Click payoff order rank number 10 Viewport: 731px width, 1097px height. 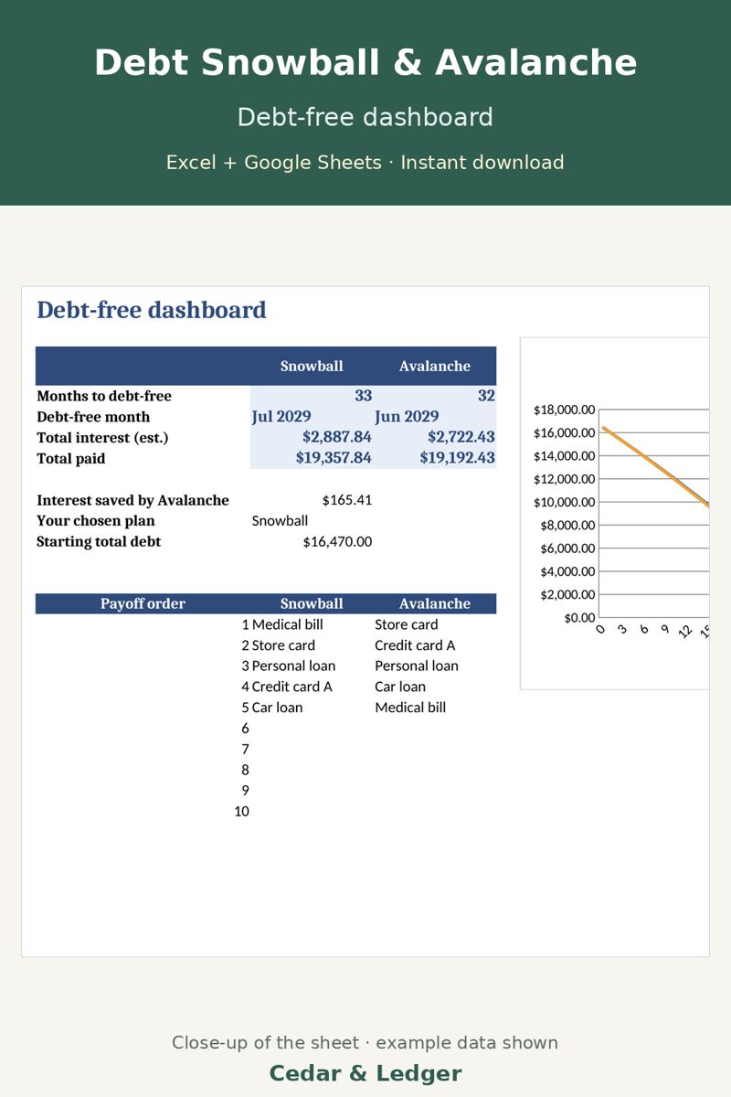click(241, 812)
